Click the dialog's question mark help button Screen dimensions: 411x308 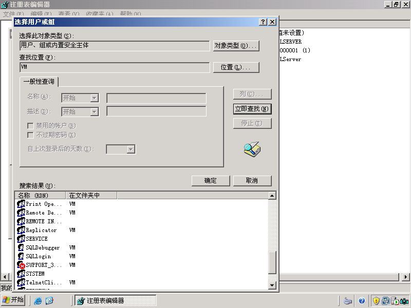click(263, 22)
